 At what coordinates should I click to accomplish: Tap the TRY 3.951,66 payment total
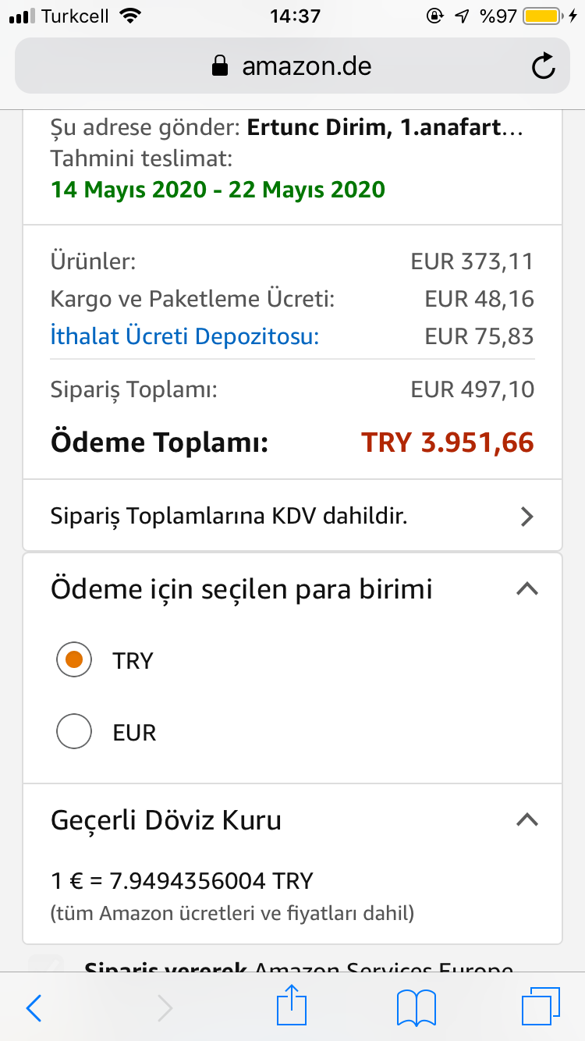(448, 442)
